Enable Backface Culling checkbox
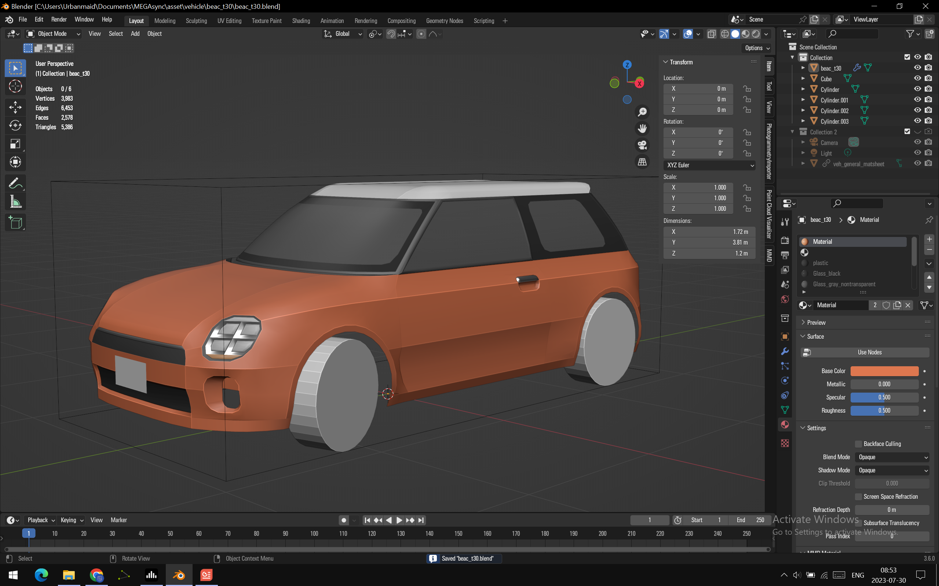The width and height of the screenshot is (939, 586). [858, 444]
